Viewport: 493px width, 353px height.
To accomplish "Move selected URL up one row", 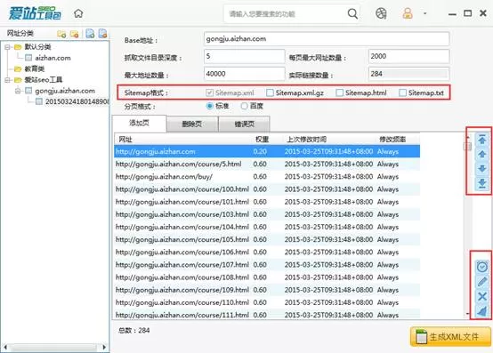I will click(482, 154).
